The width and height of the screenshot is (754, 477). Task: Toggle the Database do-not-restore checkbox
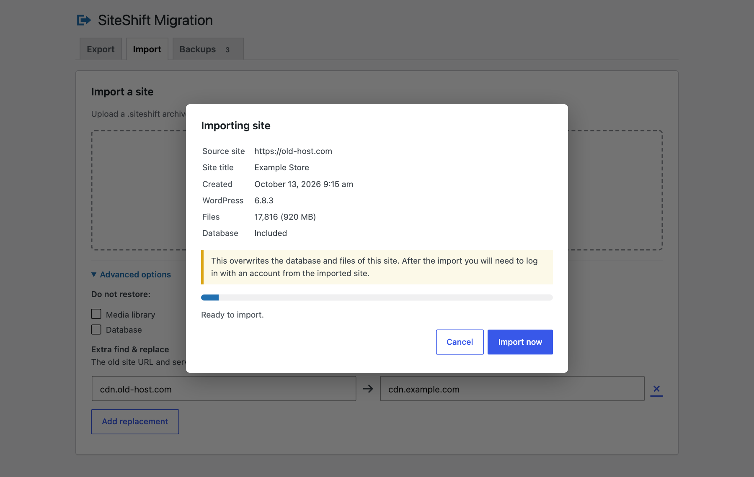pyautogui.click(x=96, y=329)
